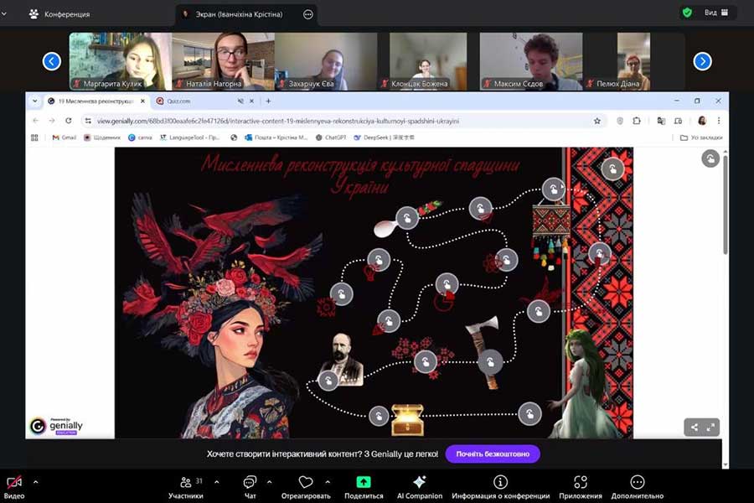Click the green encryption shield icon

pyautogui.click(x=687, y=13)
